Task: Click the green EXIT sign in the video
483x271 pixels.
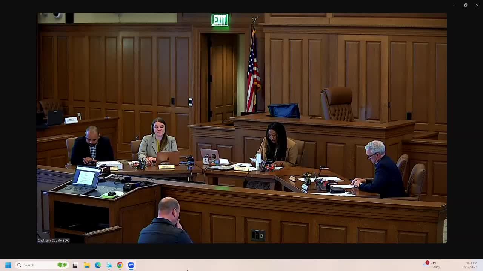Action: tap(220, 20)
